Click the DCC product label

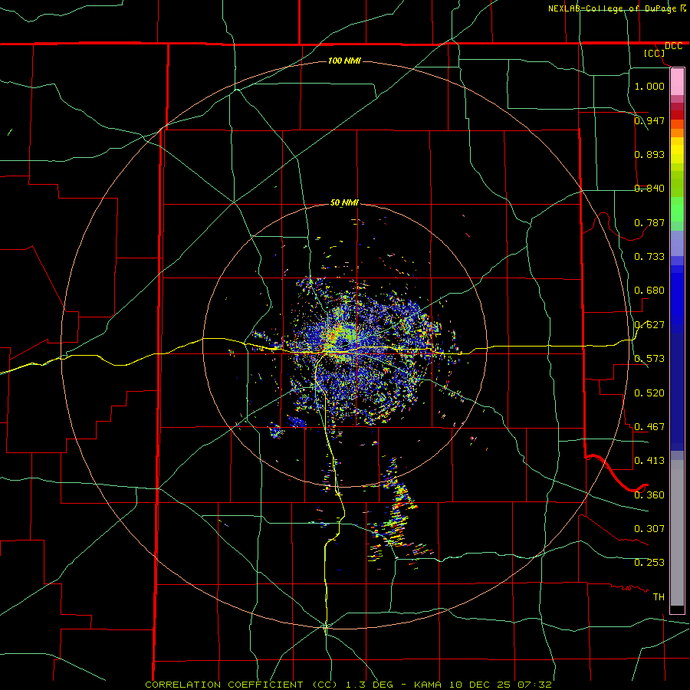[673, 46]
